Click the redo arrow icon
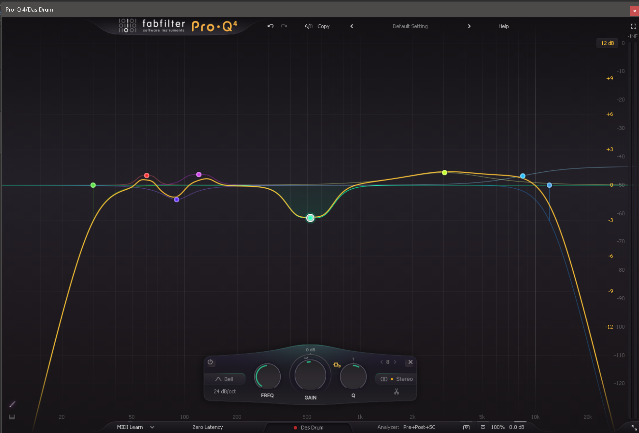Viewport: 639px width, 433px height. tap(284, 26)
